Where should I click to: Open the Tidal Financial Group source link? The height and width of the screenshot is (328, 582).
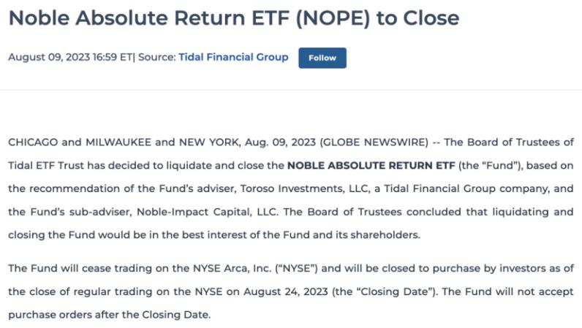pos(233,57)
